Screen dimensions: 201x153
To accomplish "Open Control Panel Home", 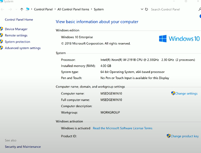I will click(19, 19).
